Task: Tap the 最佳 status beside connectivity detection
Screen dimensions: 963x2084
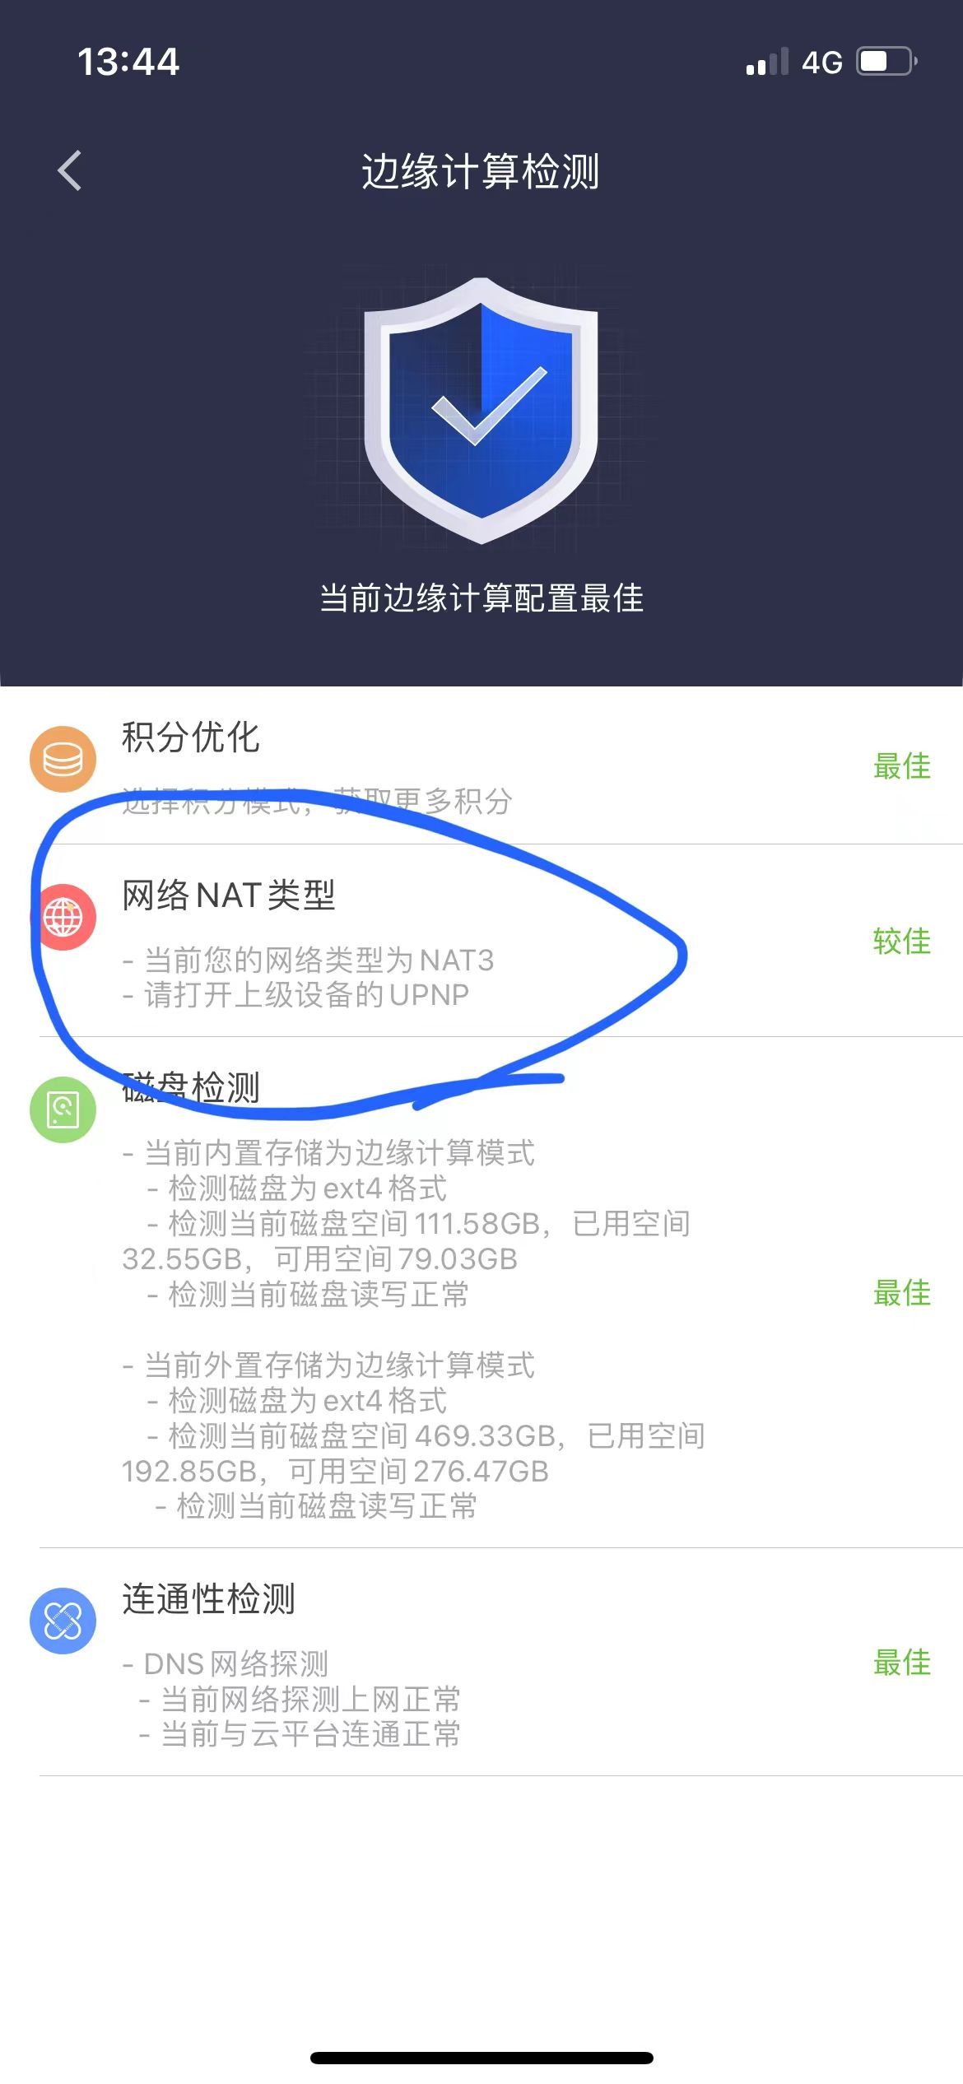Action: (902, 1663)
